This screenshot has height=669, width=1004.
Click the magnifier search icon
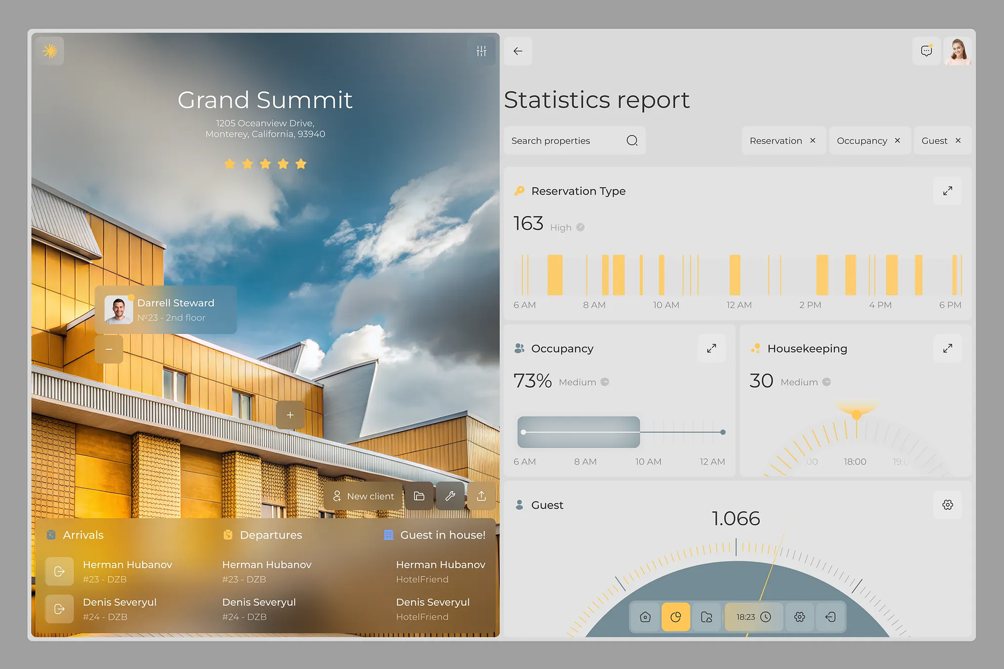pyautogui.click(x=632, y=140)
